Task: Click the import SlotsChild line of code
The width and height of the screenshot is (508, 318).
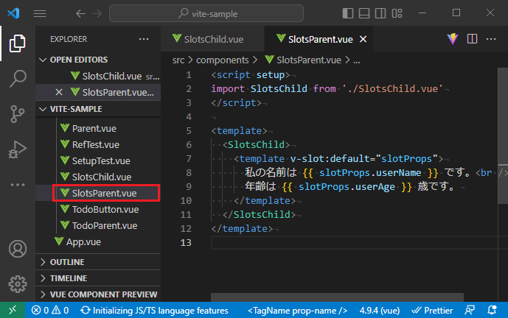Action: click(327, 88)
